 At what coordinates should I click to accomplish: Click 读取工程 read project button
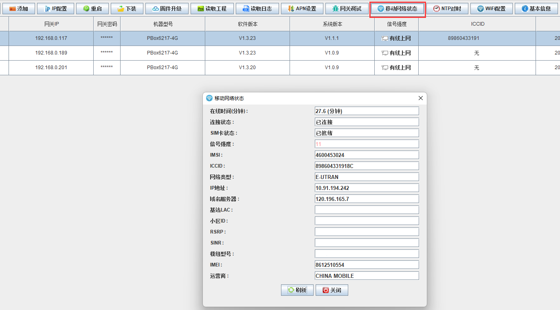(x=212, y=9)
